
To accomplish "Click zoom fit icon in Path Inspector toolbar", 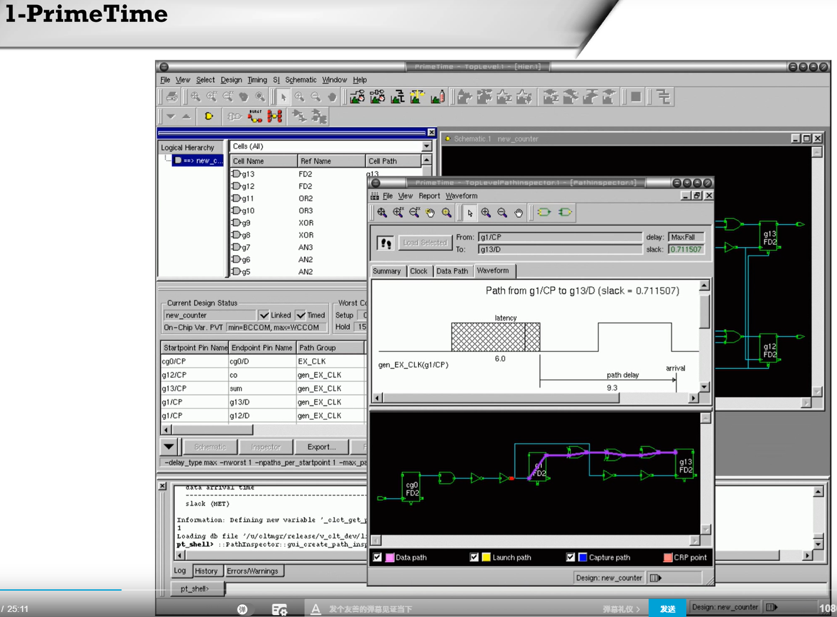I will pos(382,213).
